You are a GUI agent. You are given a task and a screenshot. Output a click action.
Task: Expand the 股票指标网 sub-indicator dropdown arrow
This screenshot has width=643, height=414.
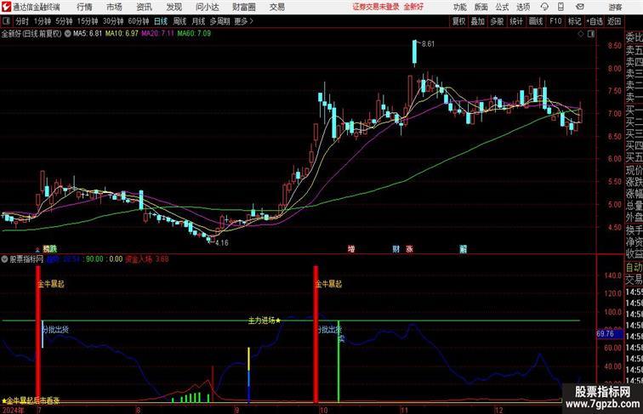point(5,259)
